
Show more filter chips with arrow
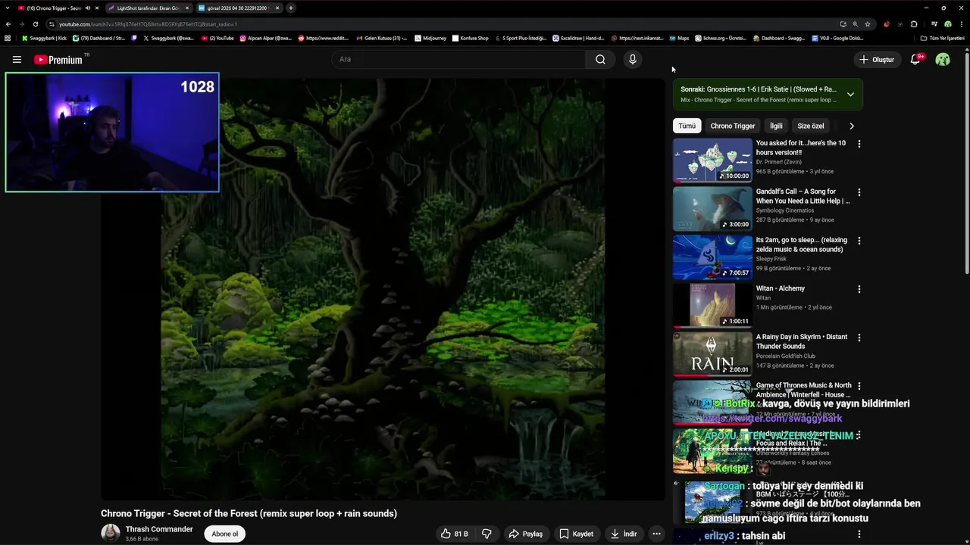[851, 126]
